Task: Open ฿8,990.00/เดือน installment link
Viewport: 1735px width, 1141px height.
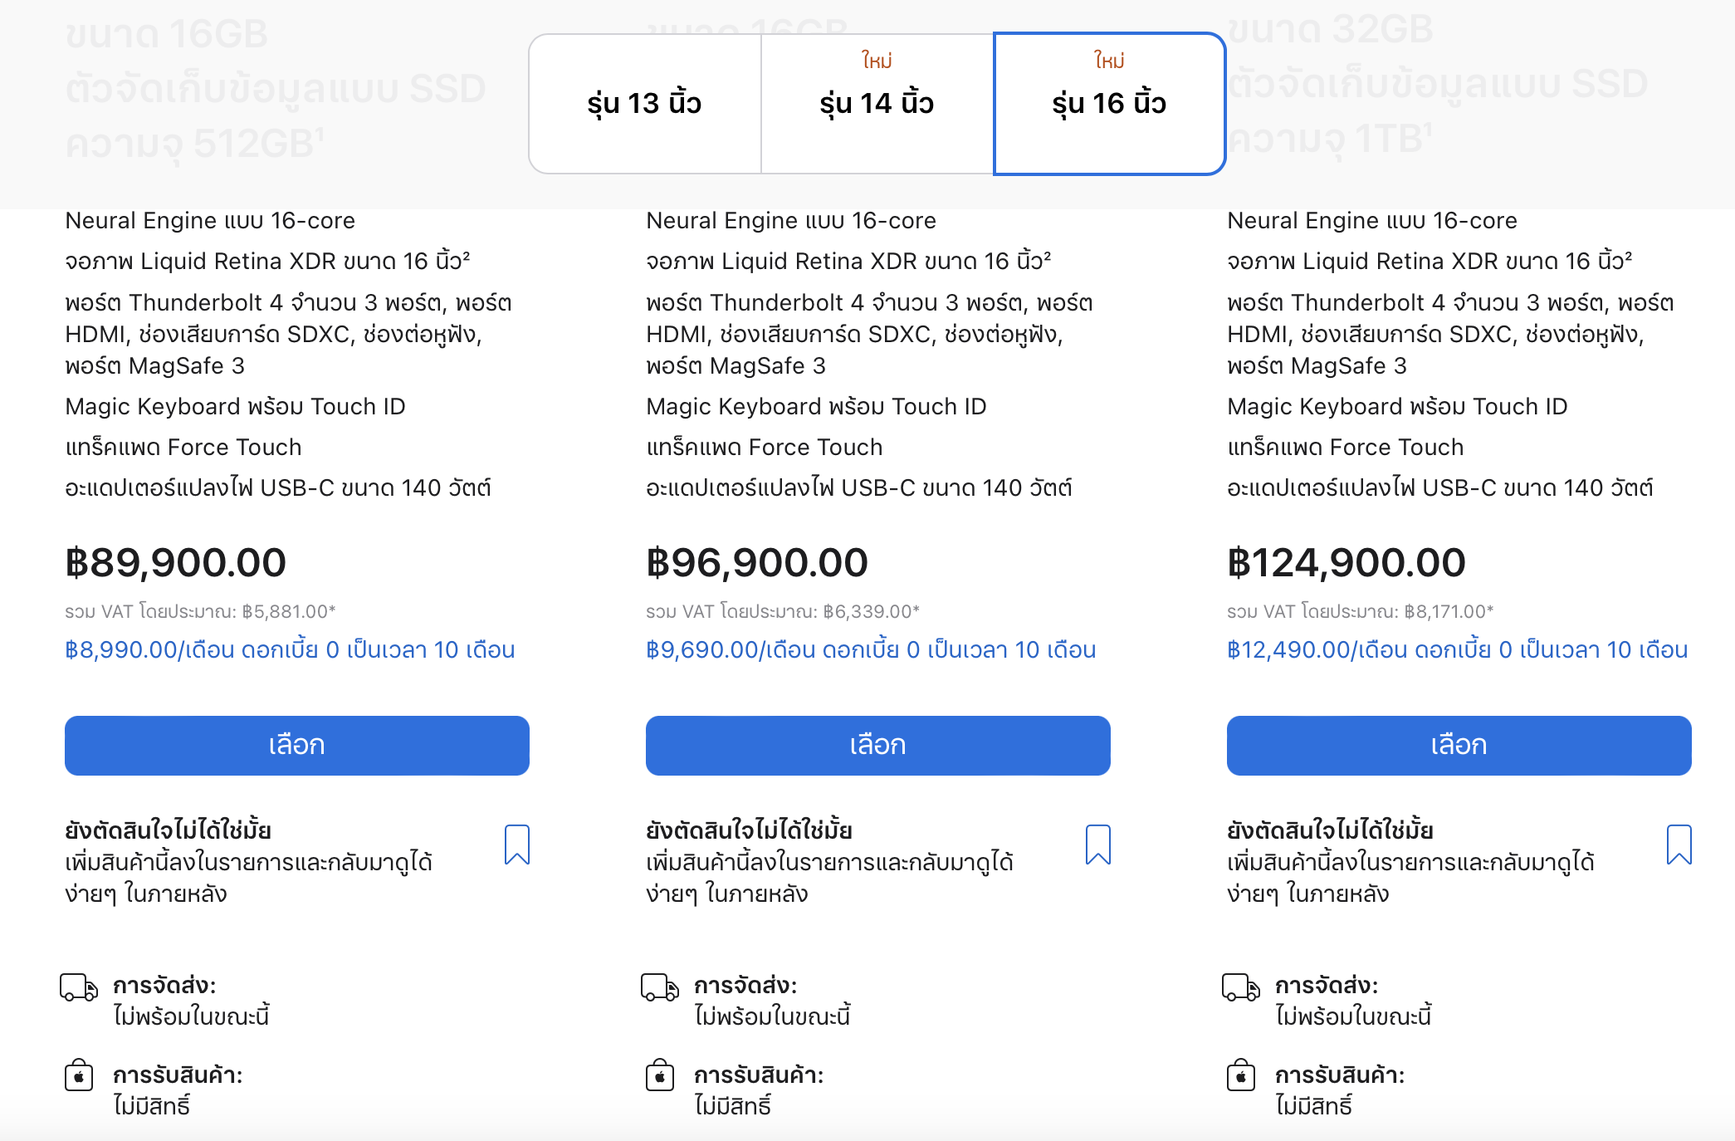Action: [290, 649]
